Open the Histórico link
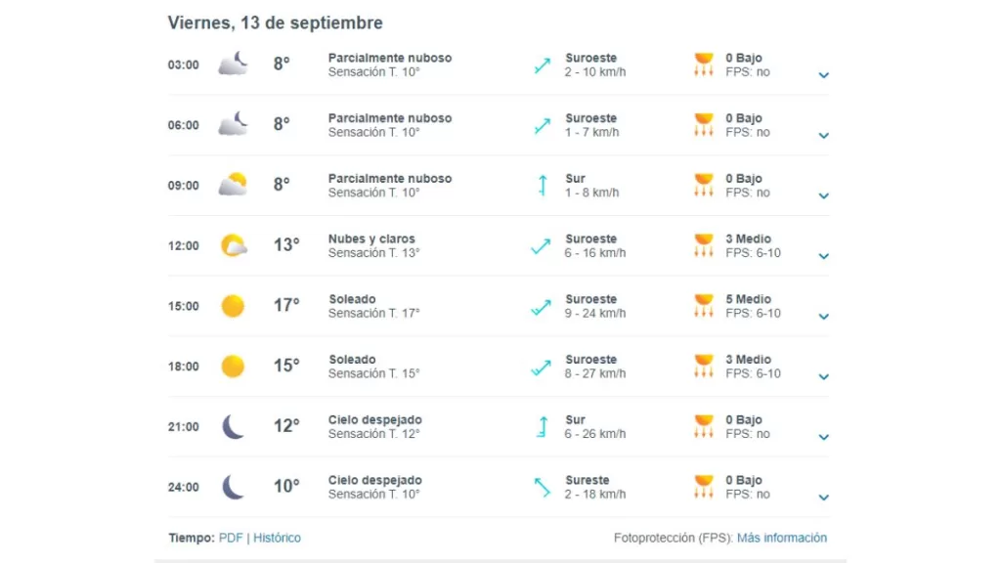The width and height of the screenshot is (1001, 563). coord(277,538)
